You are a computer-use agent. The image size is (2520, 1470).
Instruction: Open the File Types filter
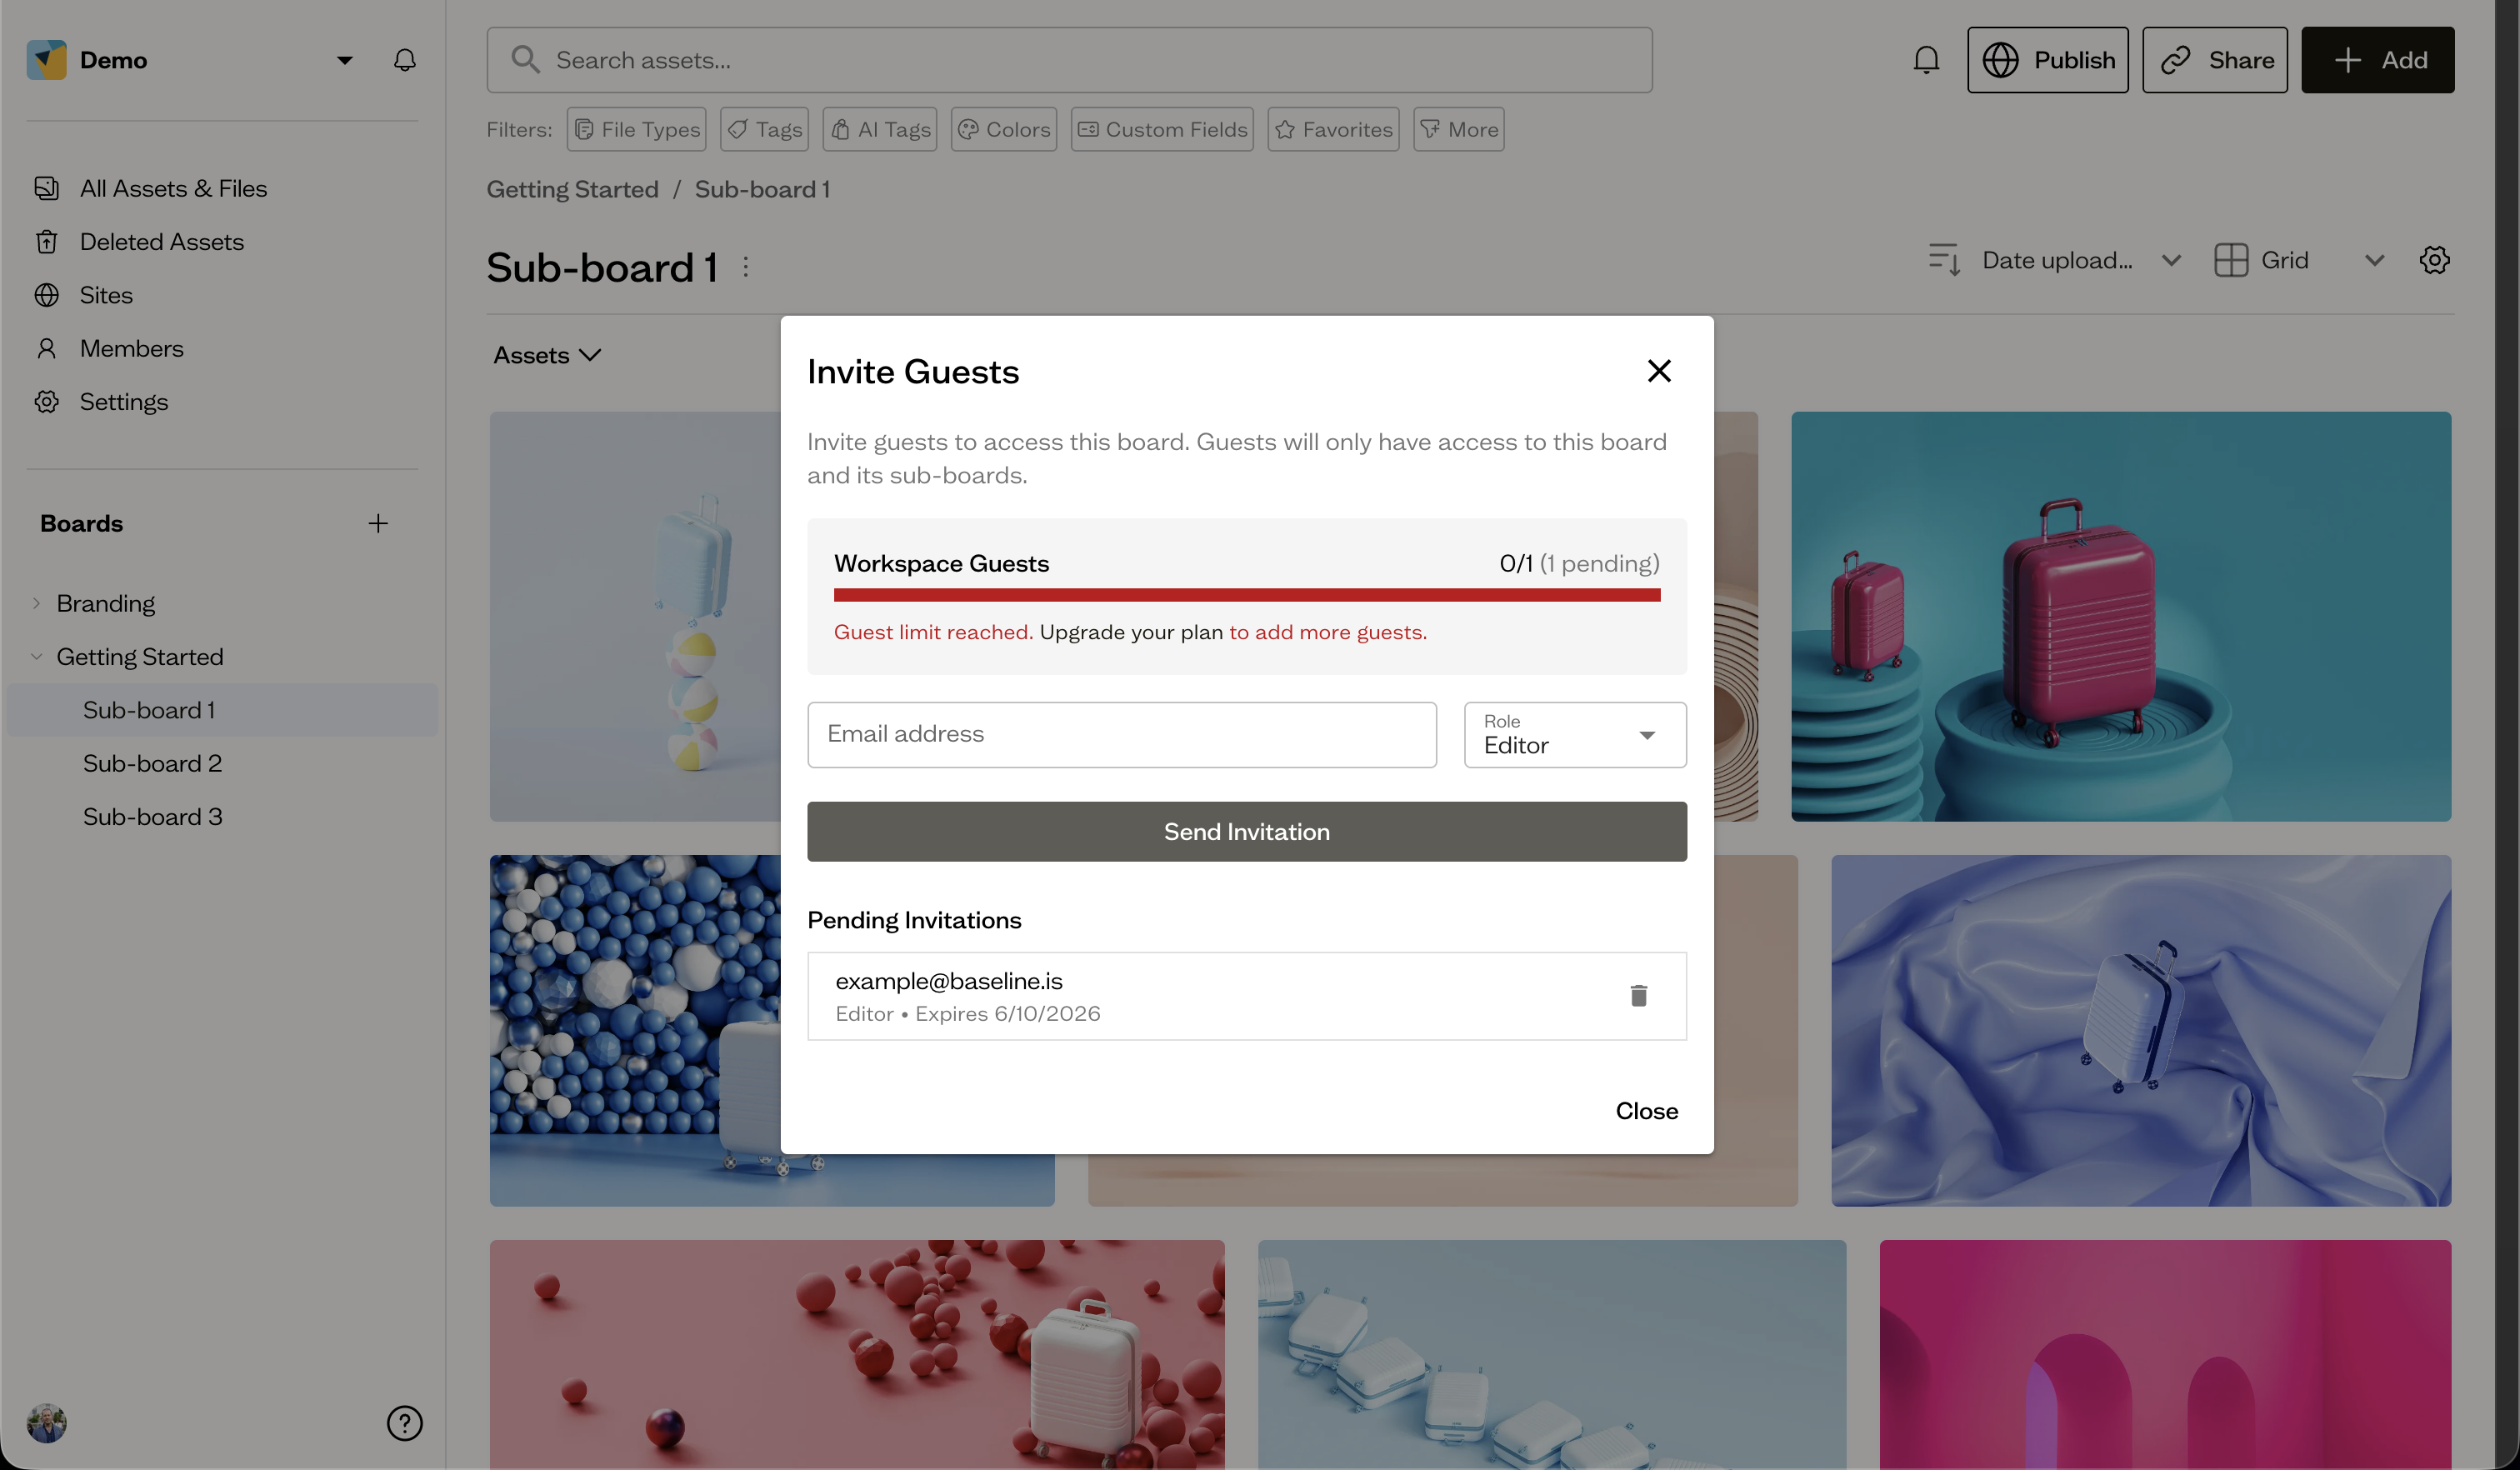click(x=636, y=129)
